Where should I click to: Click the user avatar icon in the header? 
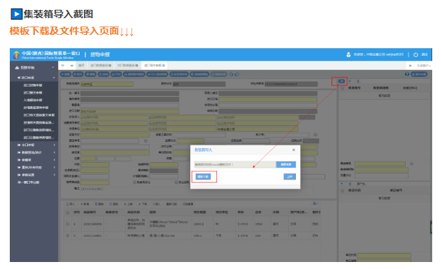[348, 54]
